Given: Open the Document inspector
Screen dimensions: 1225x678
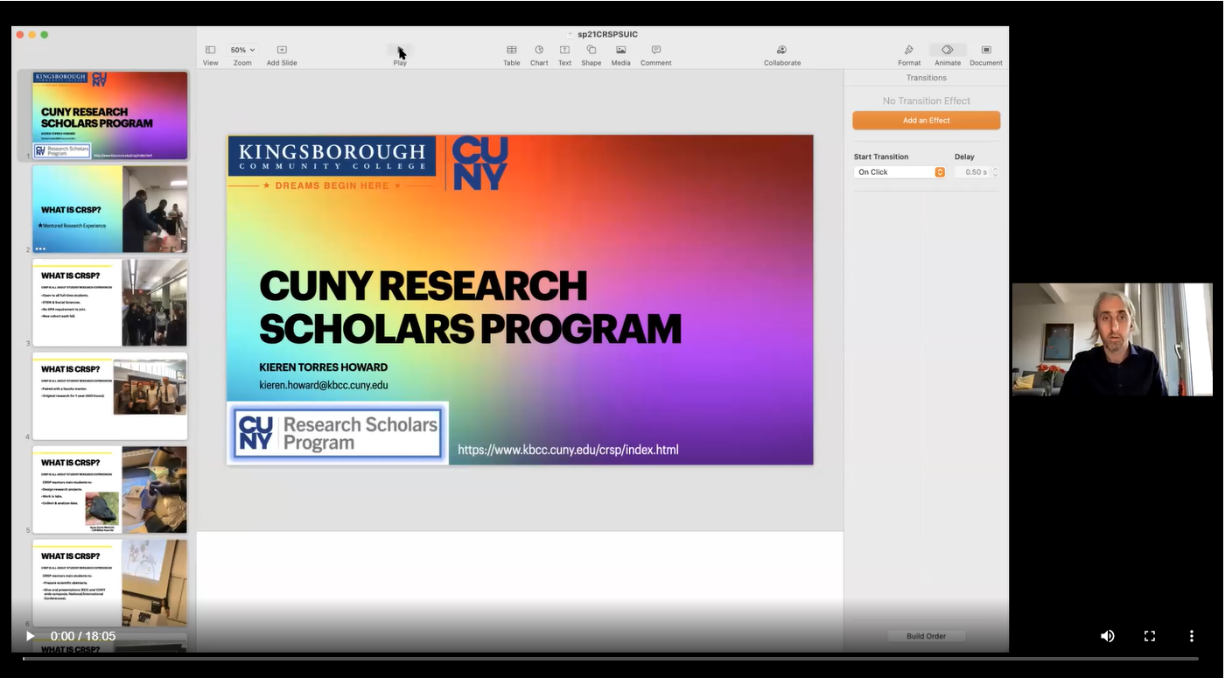Looking at the screenshot, I should point(986,55).
